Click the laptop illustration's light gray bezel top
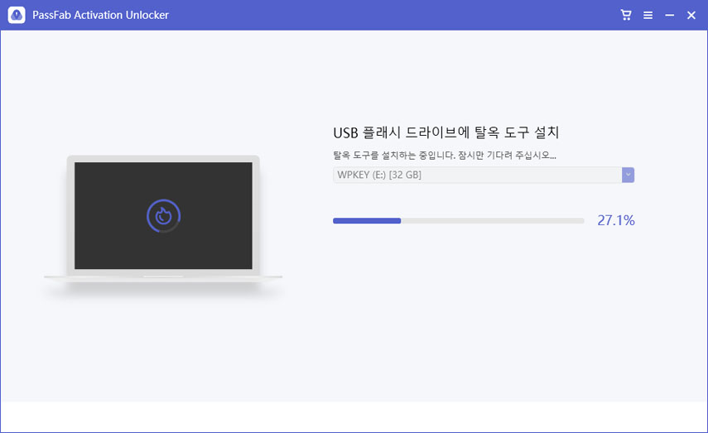 click(163, 158)
